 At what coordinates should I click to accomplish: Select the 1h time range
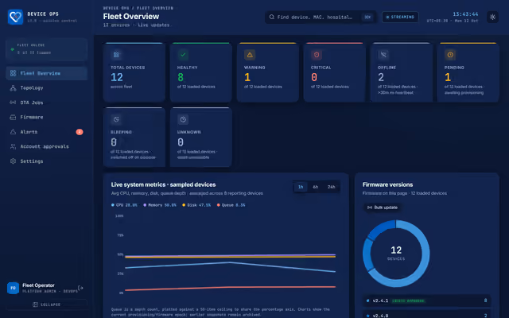301,187
